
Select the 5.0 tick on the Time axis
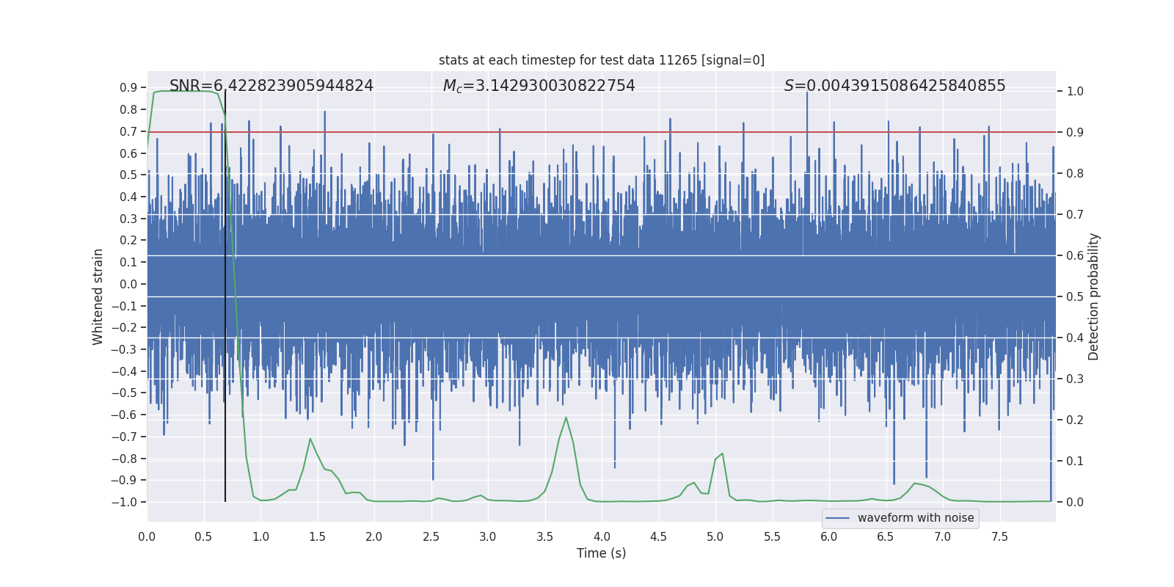pyautogui.click(x=715, y=537)
